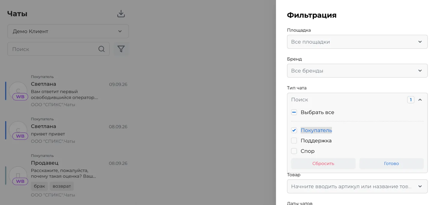Check the Поддержка checkbox
The image size is (432, 205).
click(294, 140)
